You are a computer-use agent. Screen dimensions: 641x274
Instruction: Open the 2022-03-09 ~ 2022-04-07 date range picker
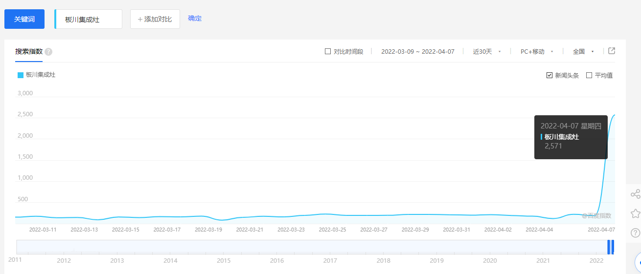417,51
